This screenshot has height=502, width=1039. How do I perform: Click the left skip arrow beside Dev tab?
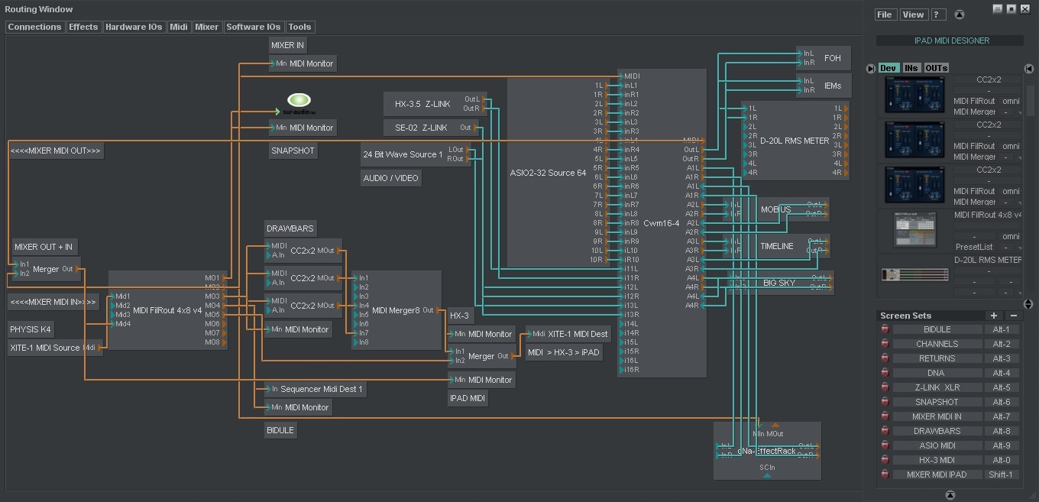click(871, 68)
